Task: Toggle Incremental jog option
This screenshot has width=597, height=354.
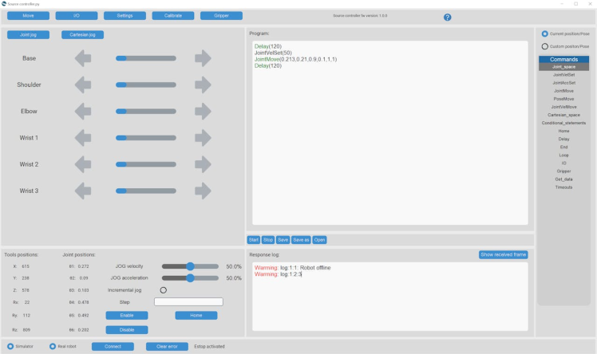Action: coord(164,290)
